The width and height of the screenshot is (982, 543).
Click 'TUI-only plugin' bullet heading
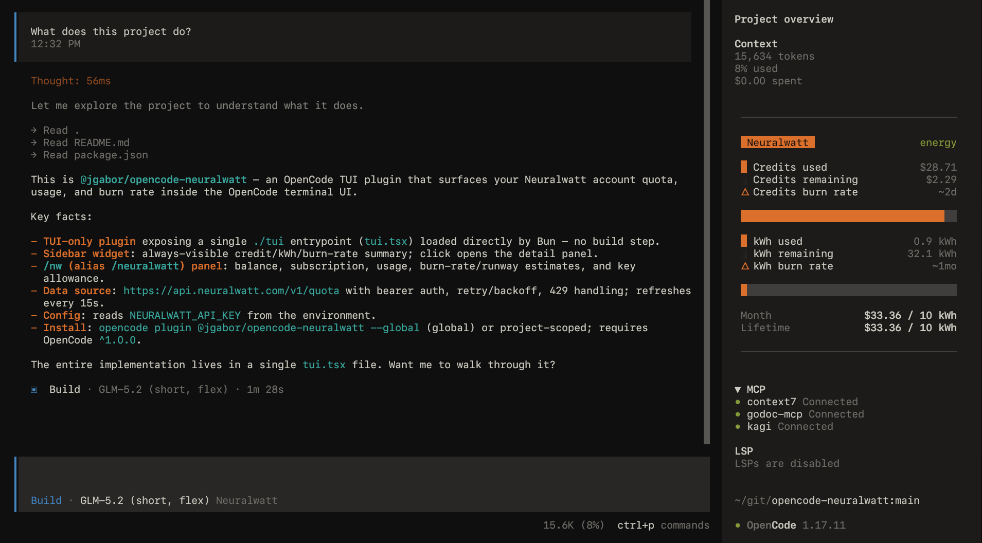pyautogui.click(x=90, y=241)
